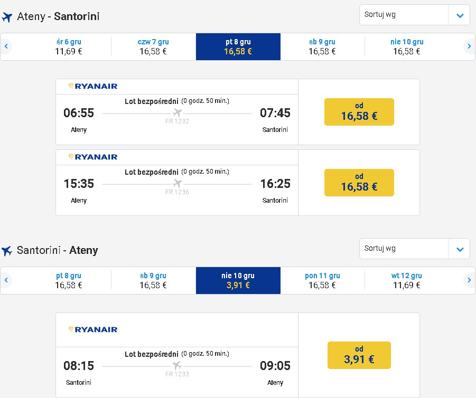The height and width of the screenshot is (398, 476).
Task: Show later return dates with right arrow
Action: pyautogui.click(x=469, y=280)
